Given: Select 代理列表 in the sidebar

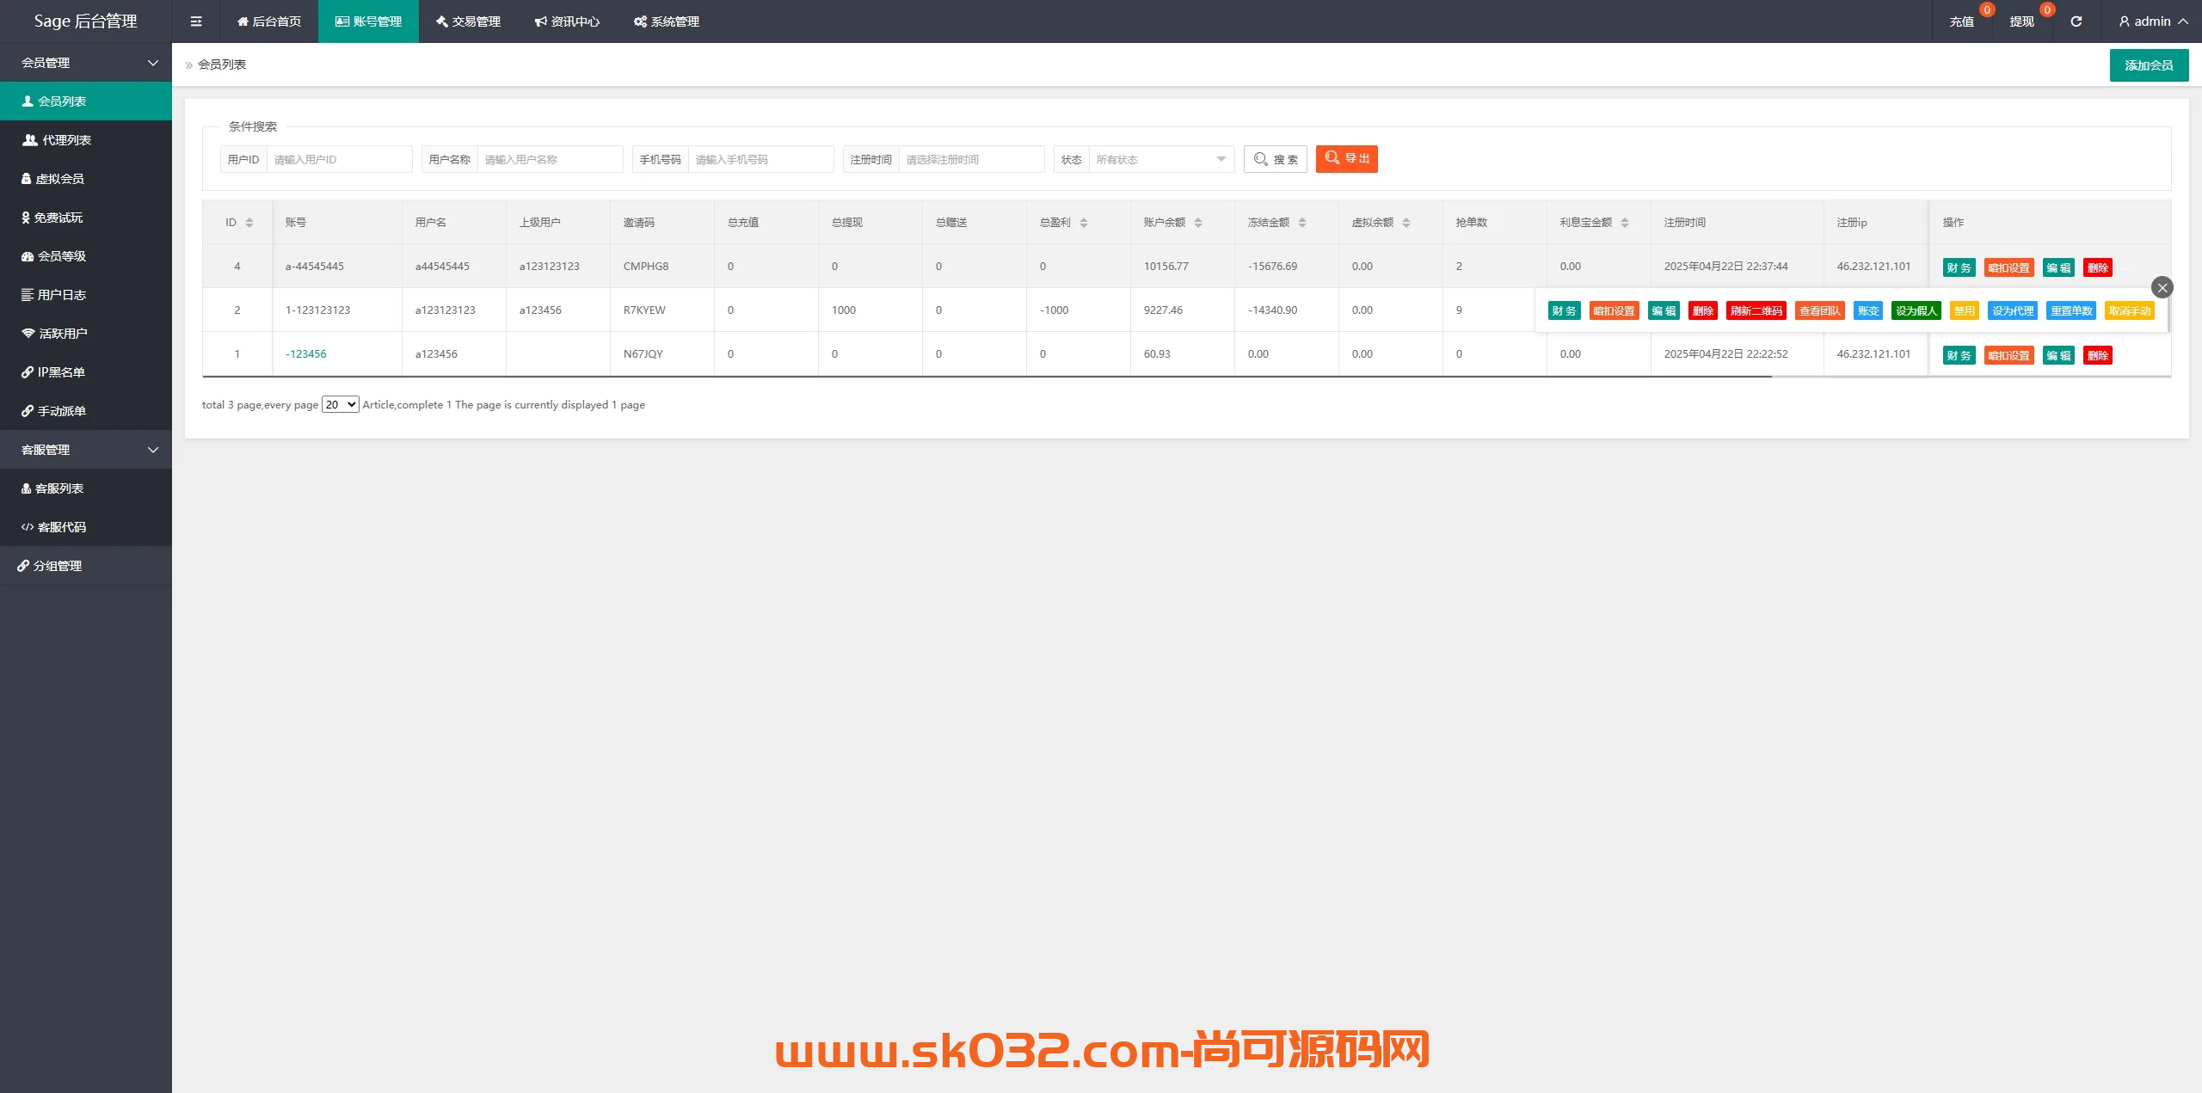Looking at the screenshot, I should point(64,139).
